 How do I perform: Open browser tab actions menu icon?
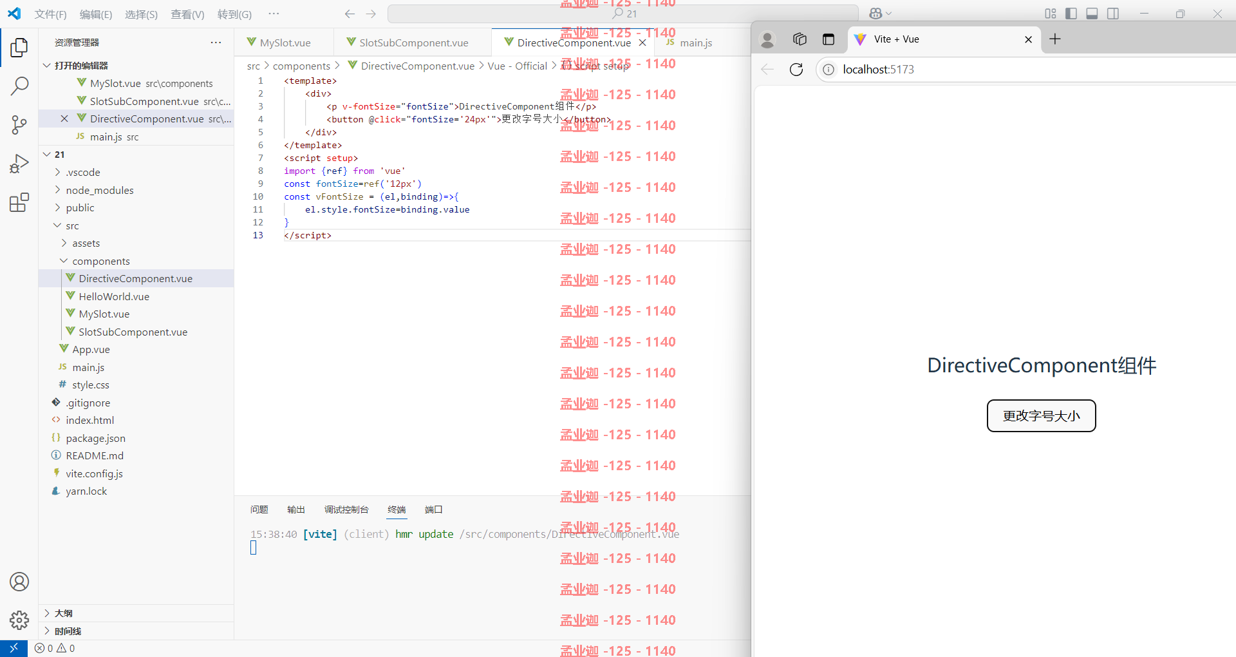click(x=829, y=39)
